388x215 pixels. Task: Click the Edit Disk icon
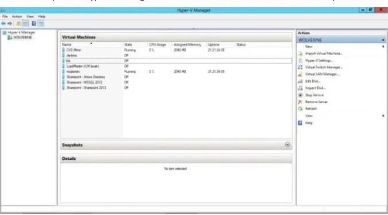click(x=300, y=81)
